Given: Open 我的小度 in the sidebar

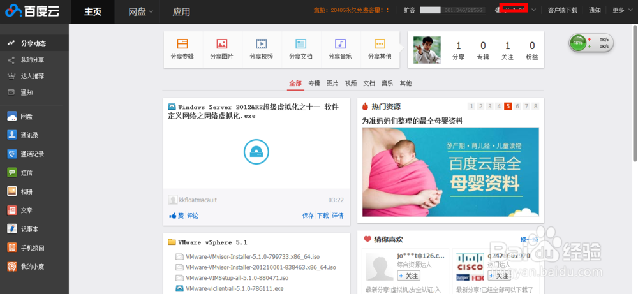Looking at the screenshot, I should point(34,267).
